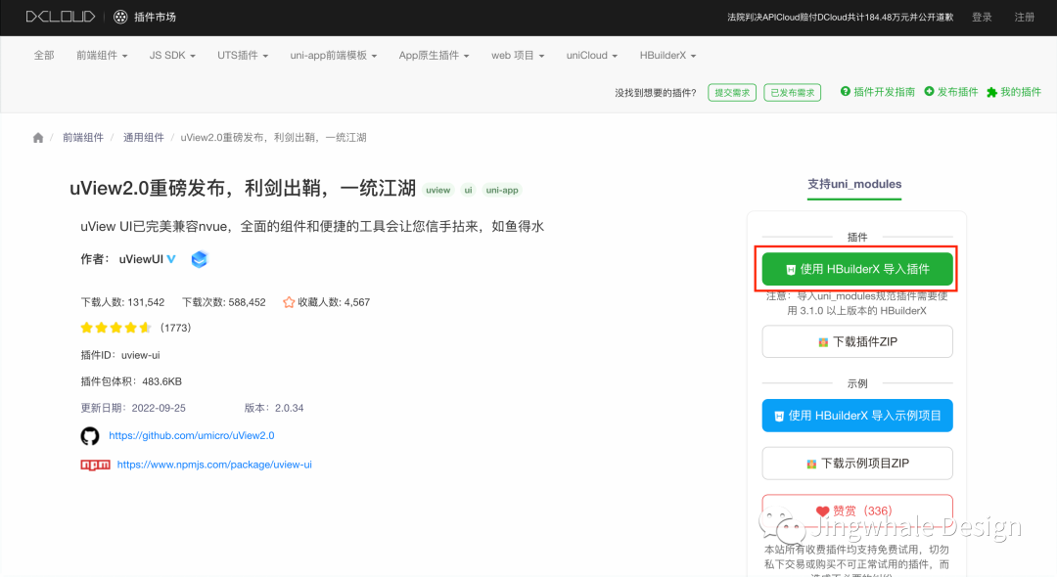Viewport: 1057px width, 577px height.
Task: Click the npm icon next to the package link
Action: click(x=95, y=465)
